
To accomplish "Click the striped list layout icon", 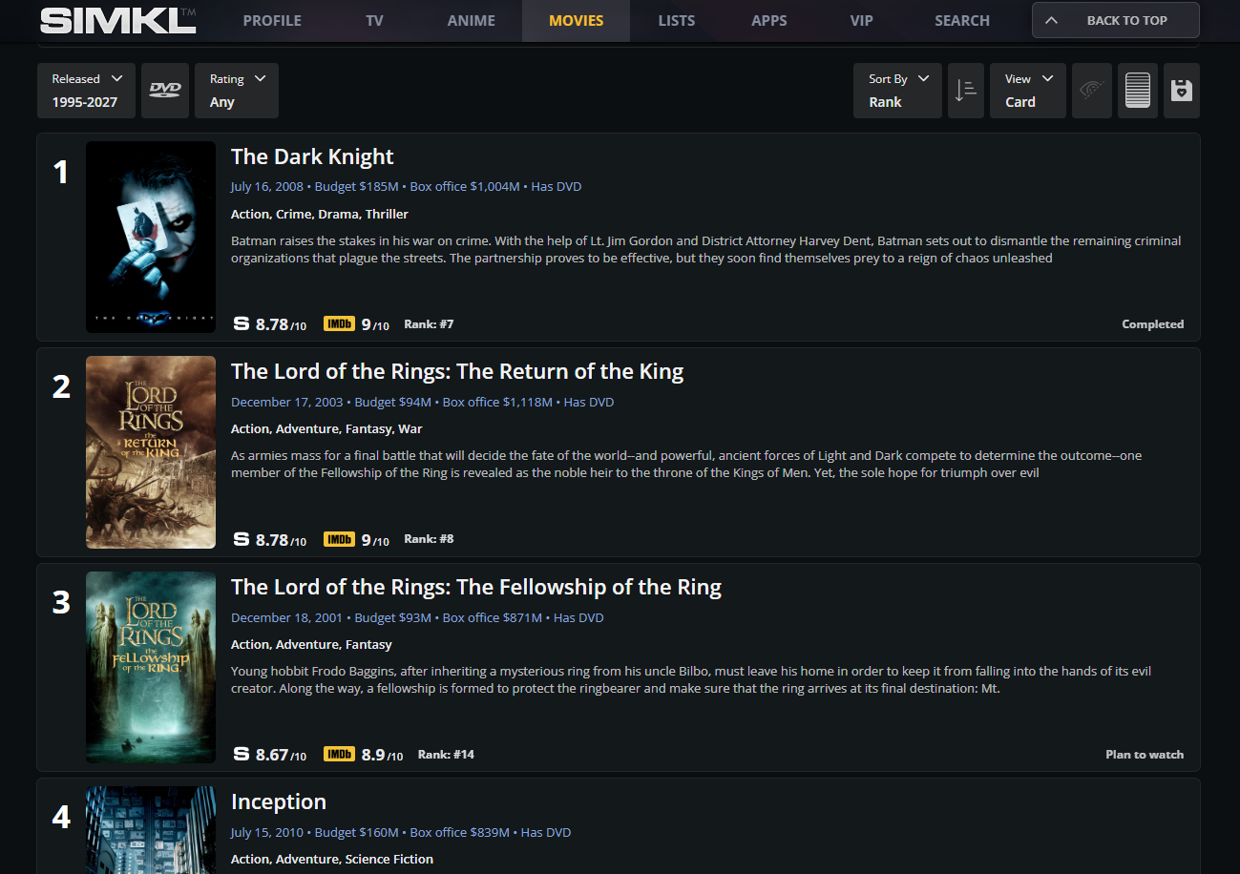I will [1137, 91].
